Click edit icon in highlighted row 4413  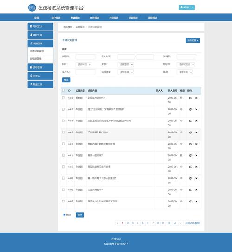(190, 132)
